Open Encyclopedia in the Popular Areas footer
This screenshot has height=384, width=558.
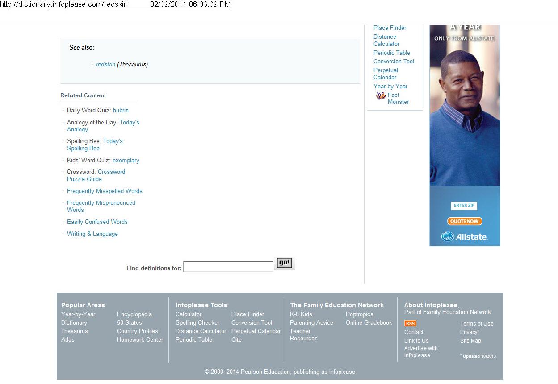(134, 314)
